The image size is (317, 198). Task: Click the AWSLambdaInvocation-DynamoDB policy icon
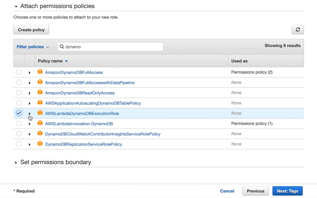tap(40, 124)
